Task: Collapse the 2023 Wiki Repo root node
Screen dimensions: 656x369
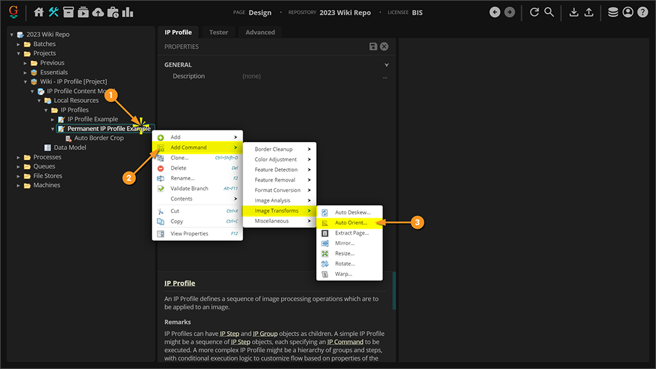Action: point(12,35)
